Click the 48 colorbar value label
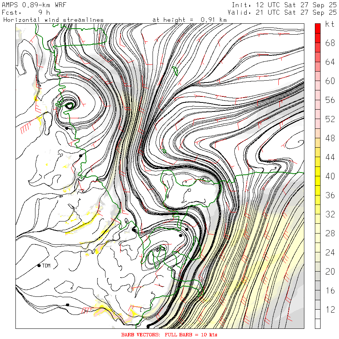The image size is (339, 339). (x=330, y=138)
